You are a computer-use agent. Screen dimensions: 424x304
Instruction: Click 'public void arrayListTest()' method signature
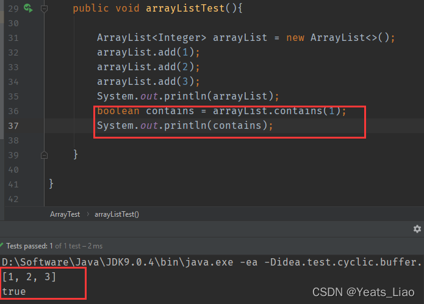point(157,8)
